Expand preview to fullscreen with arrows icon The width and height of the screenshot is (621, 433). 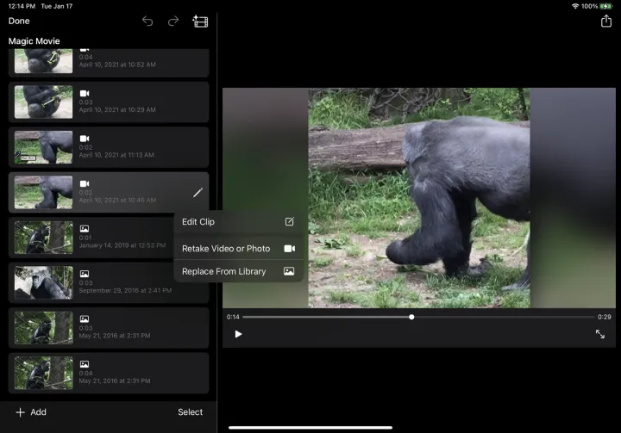(600, 334)
